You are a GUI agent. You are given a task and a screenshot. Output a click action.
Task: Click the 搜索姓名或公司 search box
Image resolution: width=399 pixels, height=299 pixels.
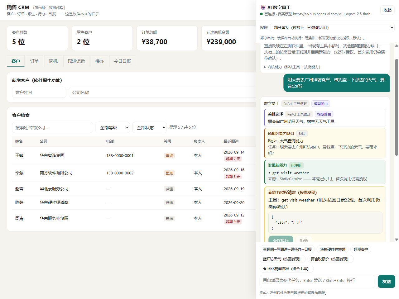pyautogui.click(x=53, y=127)
